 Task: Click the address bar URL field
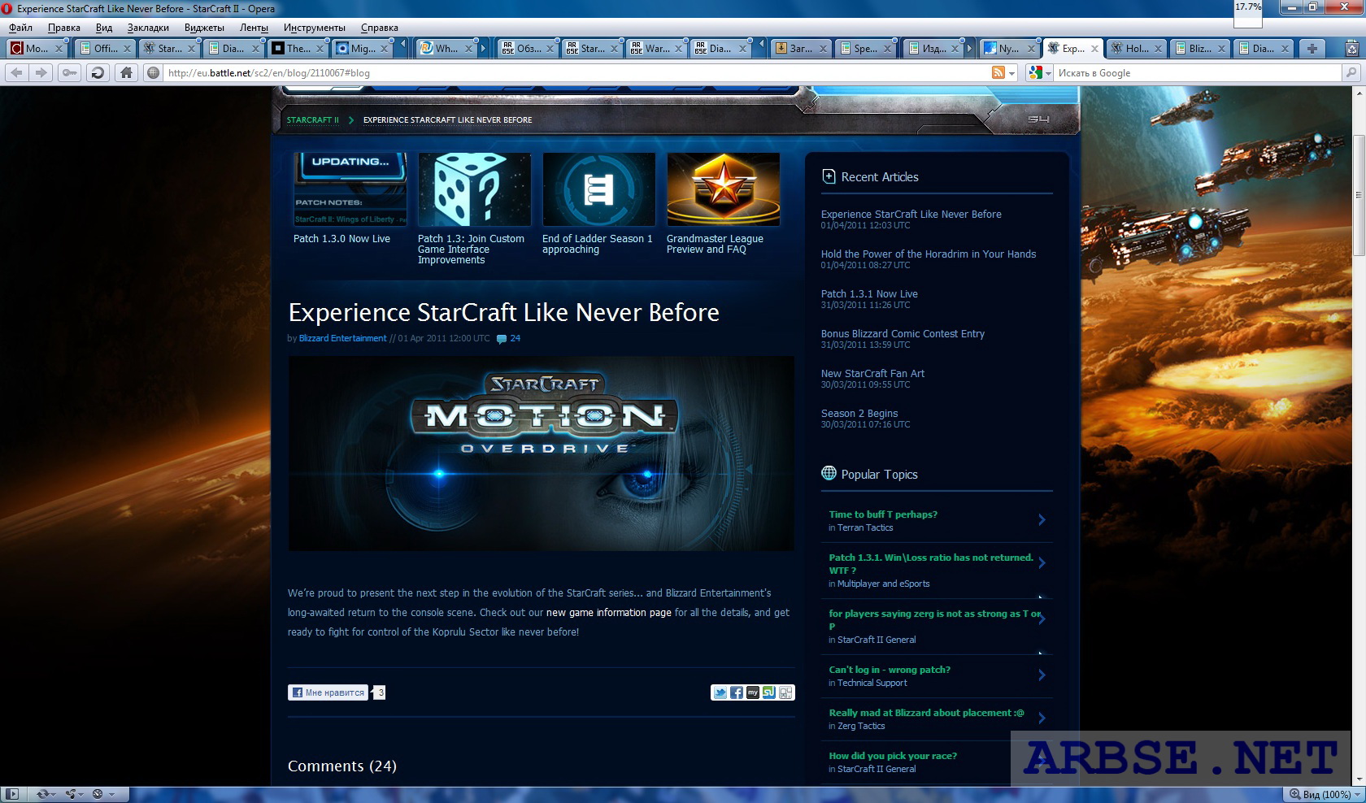[577, 73]
